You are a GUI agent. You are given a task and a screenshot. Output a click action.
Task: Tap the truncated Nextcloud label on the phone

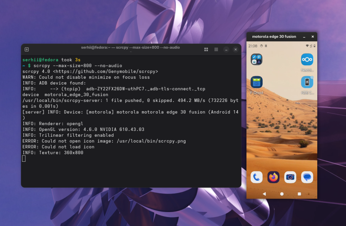[x=307, y=70]
